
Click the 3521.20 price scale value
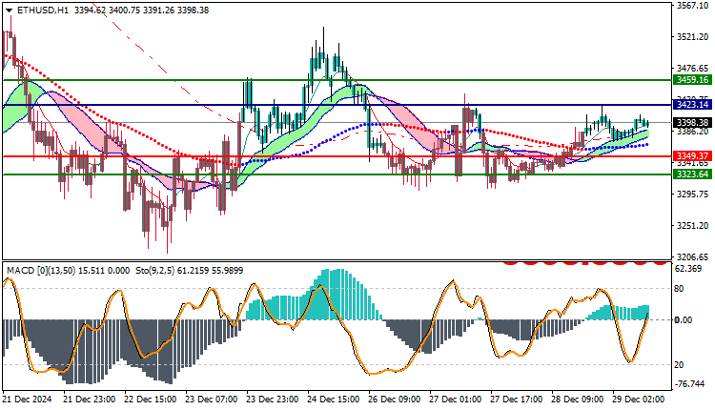coord(693,37)
